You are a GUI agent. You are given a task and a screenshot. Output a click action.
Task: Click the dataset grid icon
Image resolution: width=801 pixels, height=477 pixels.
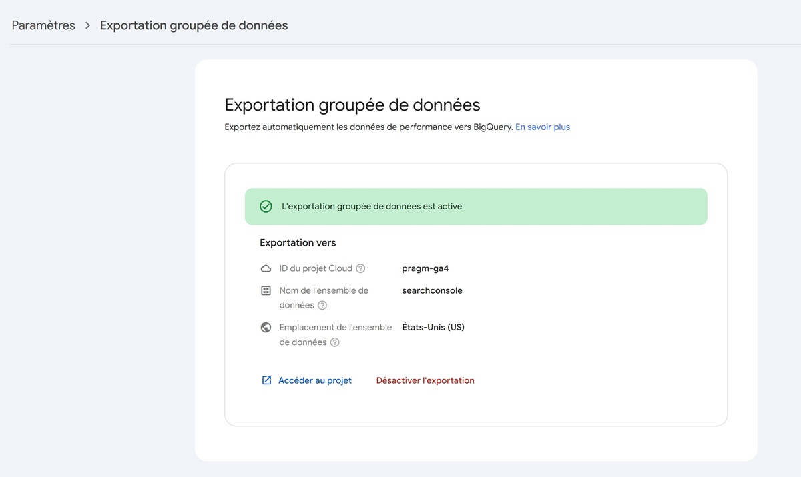pyautogui.click(x=266, y=291)
